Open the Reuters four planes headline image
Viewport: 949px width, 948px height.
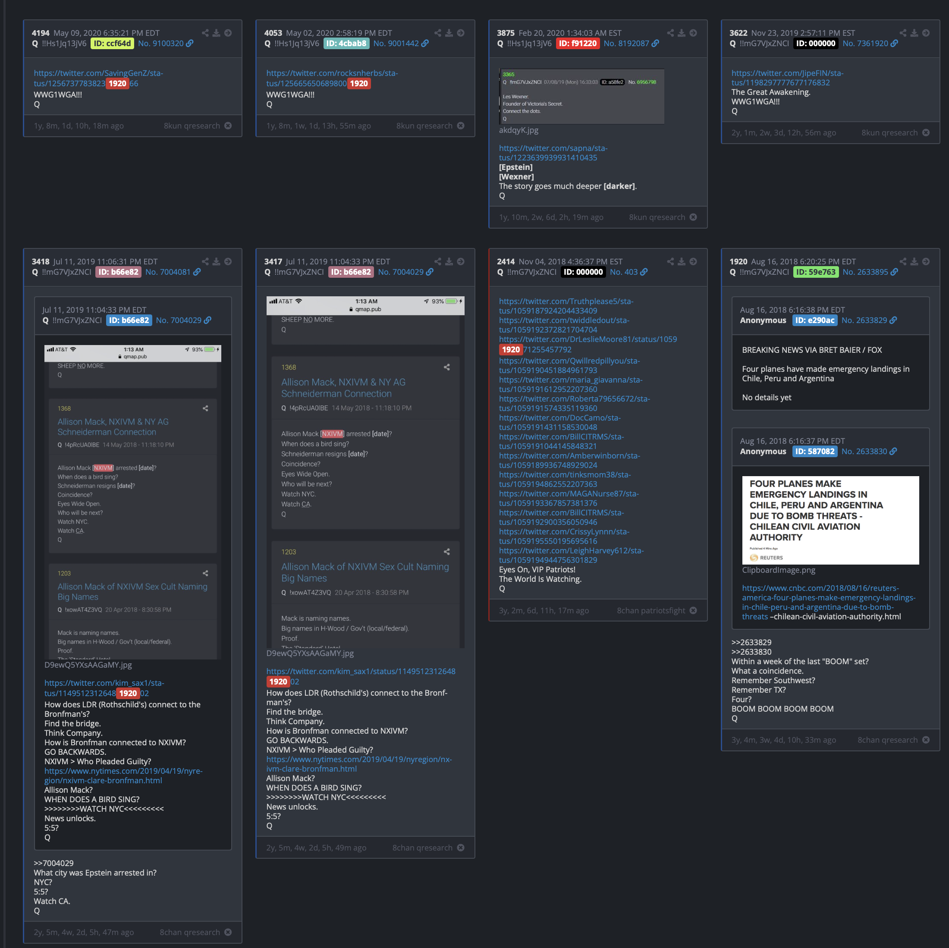(x=830, y=520)
